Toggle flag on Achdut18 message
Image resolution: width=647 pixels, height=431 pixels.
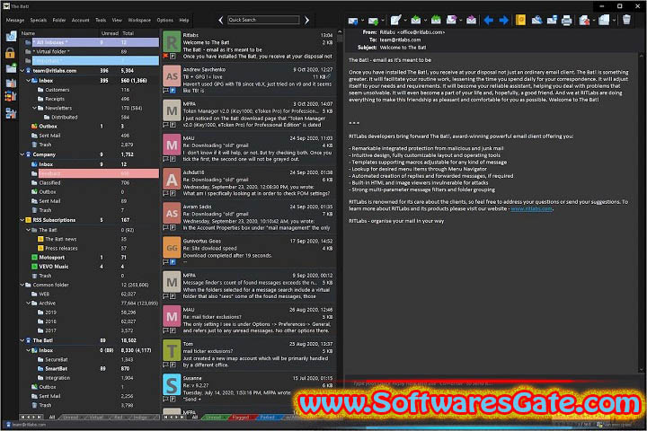point(165,193)
